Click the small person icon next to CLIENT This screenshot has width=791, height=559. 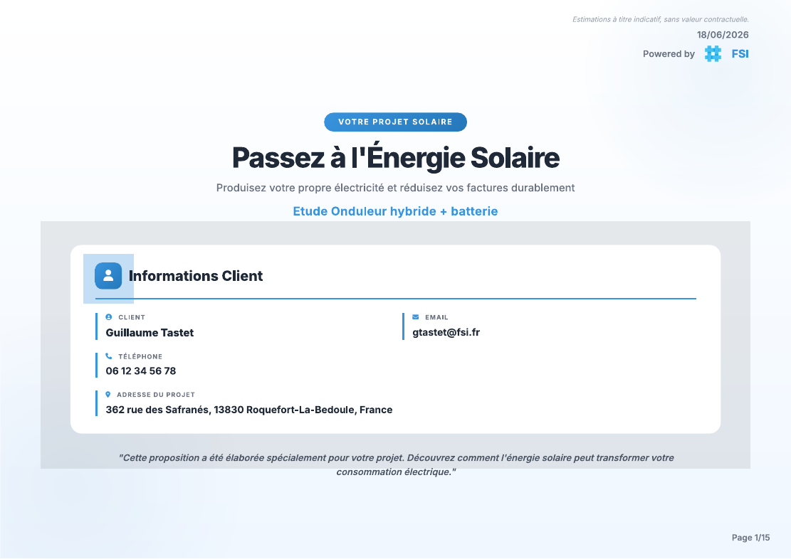[x=108, y=317]
